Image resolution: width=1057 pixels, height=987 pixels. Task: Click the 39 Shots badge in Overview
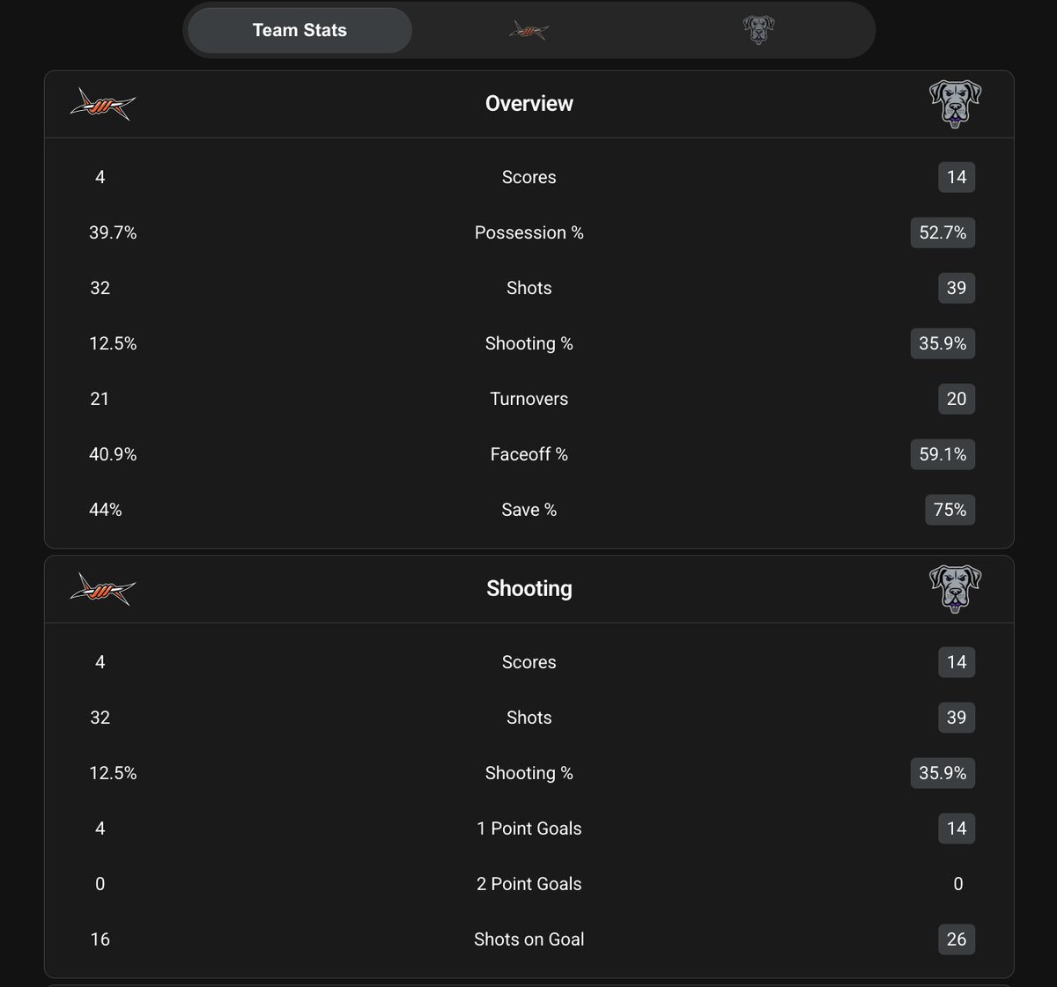[957, 288]
